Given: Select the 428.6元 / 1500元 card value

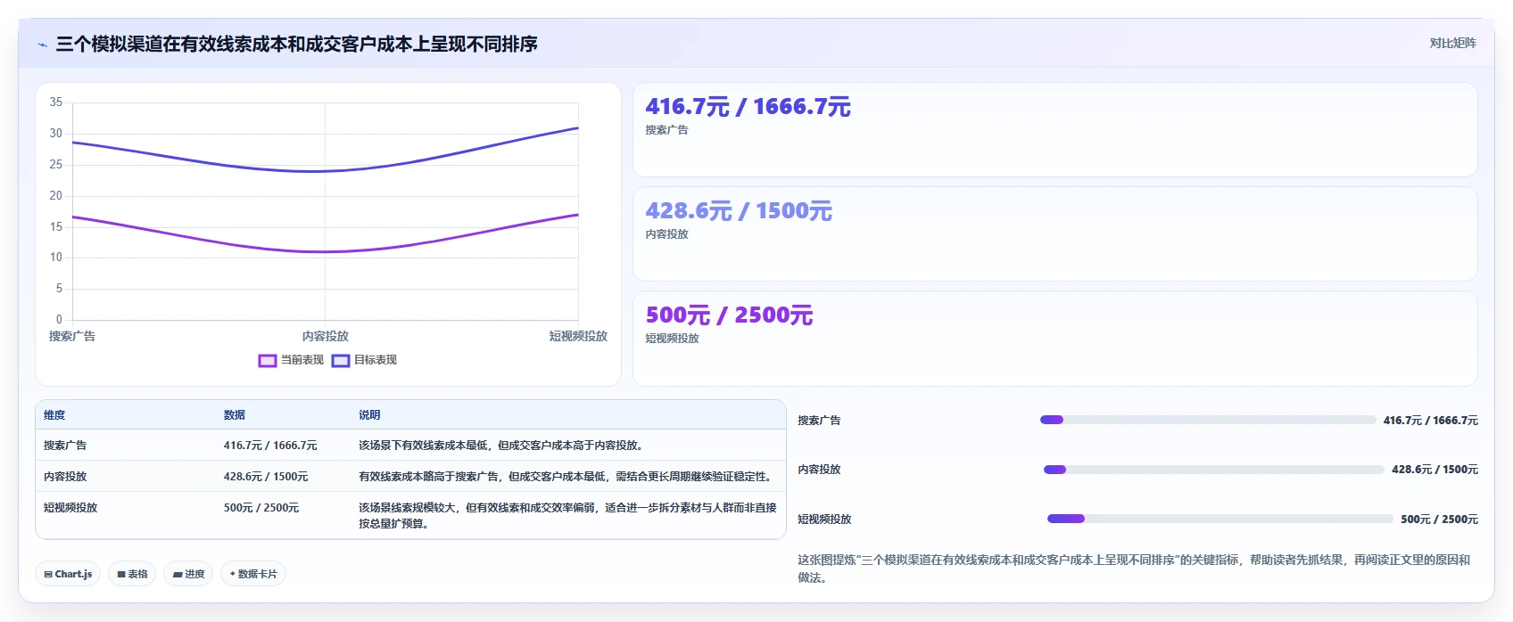Looking at the screenshot, I should pos(739,211).
